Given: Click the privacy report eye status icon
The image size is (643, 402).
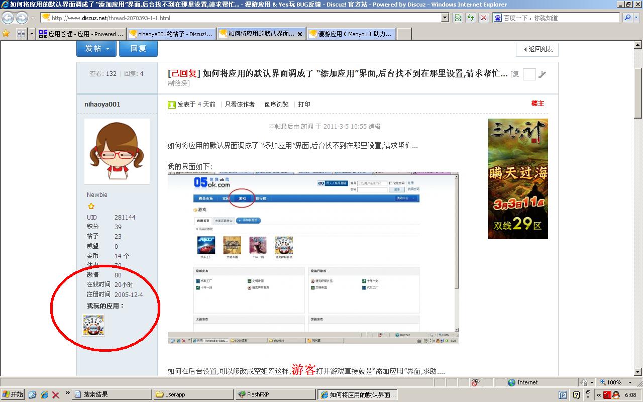Looking at the screenshot, I should tap(475, 382).
